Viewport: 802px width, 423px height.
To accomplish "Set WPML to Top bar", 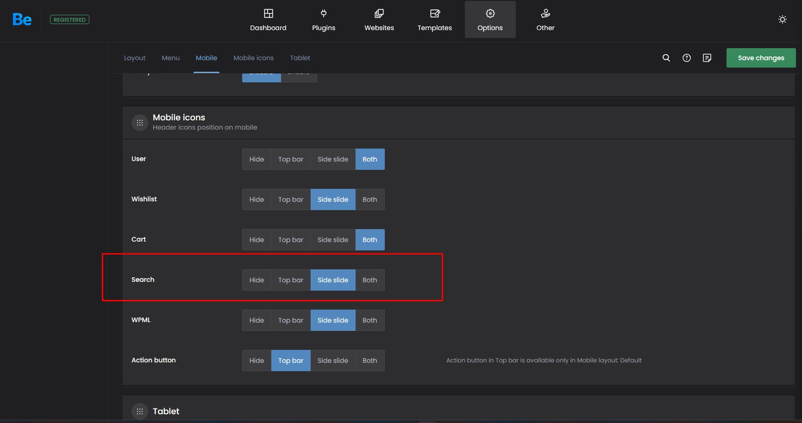I will [x=291, y=320].
